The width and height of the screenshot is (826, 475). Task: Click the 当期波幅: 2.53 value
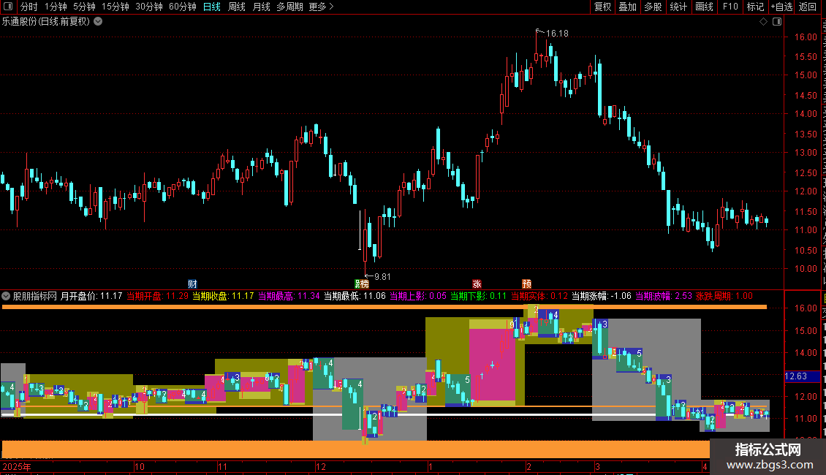pyautogui.click(x=664, y=296)
